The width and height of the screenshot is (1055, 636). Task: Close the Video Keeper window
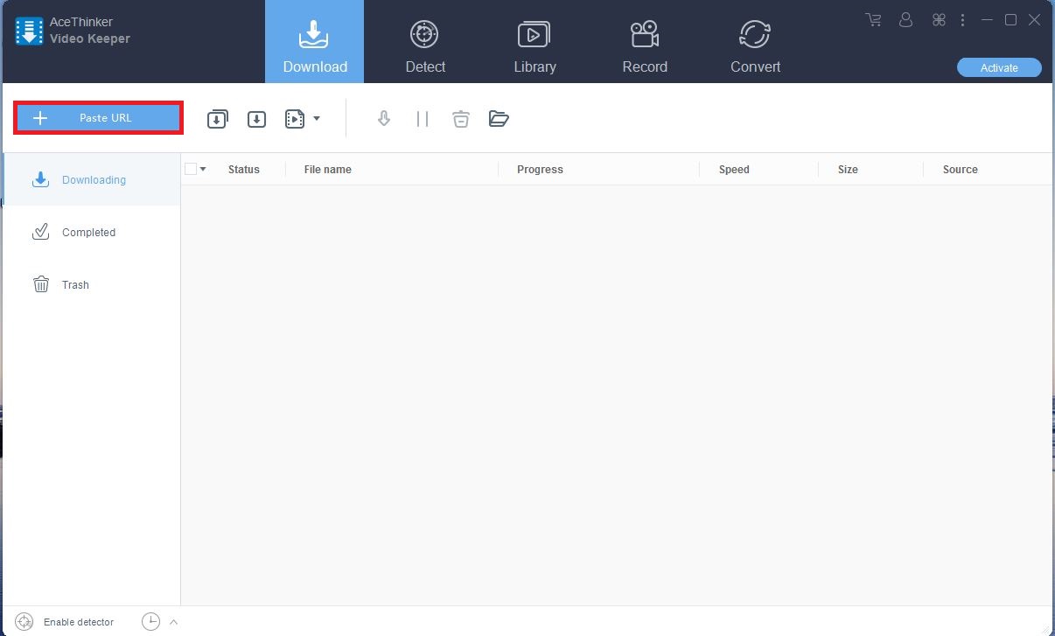[x=1034, y=19]
